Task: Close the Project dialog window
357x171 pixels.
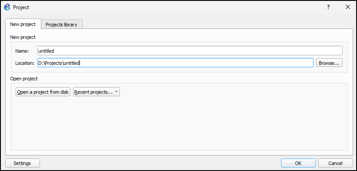Action: click(348, 7)
